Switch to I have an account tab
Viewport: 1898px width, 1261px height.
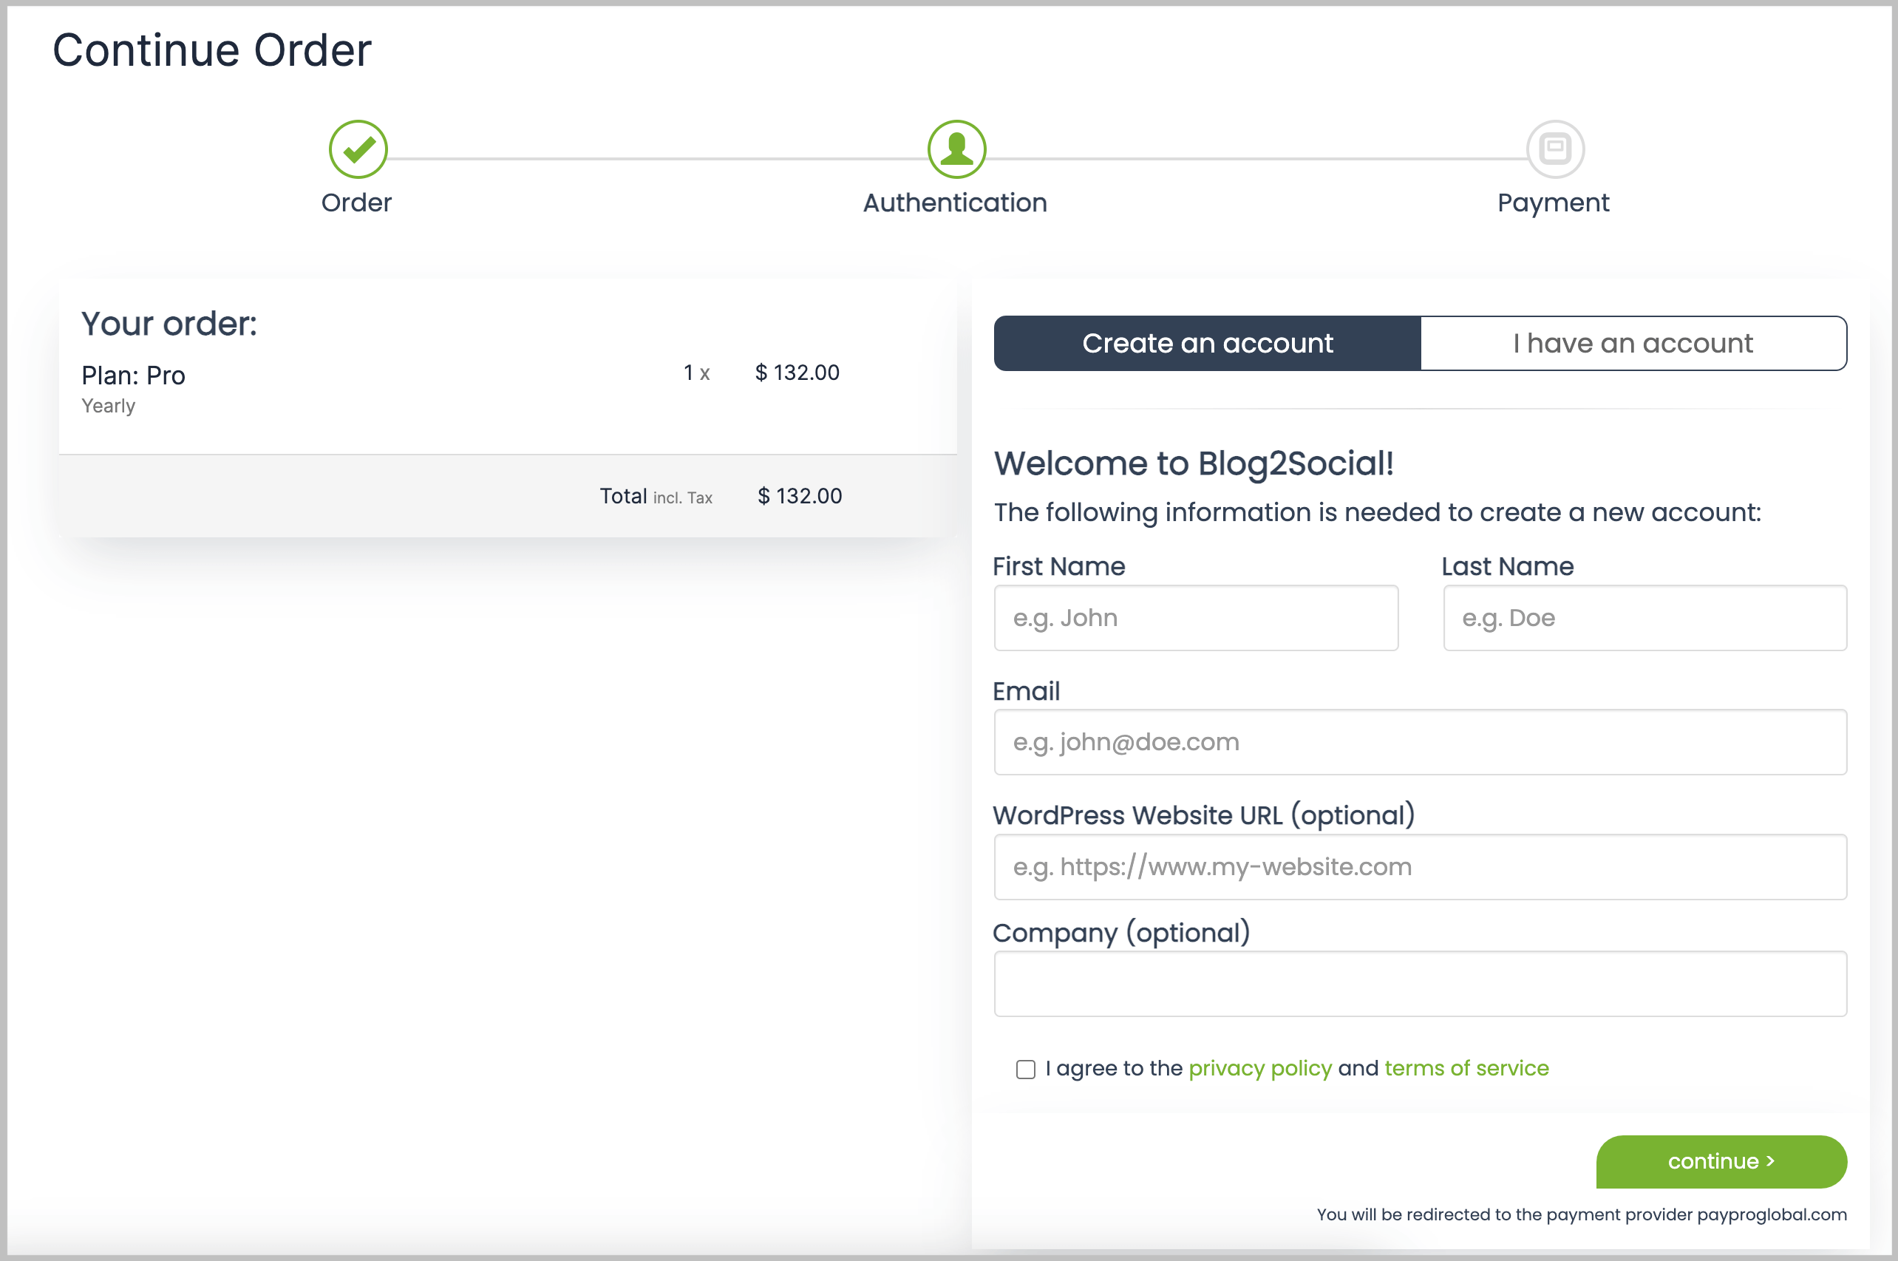pos(1633,344)
